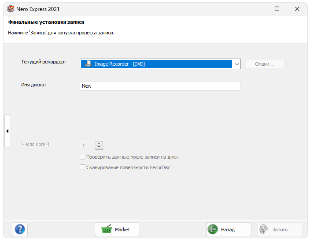Click the Nero Express app icon in title bar
The image size is (310, 241).
(x=11, y=9)
